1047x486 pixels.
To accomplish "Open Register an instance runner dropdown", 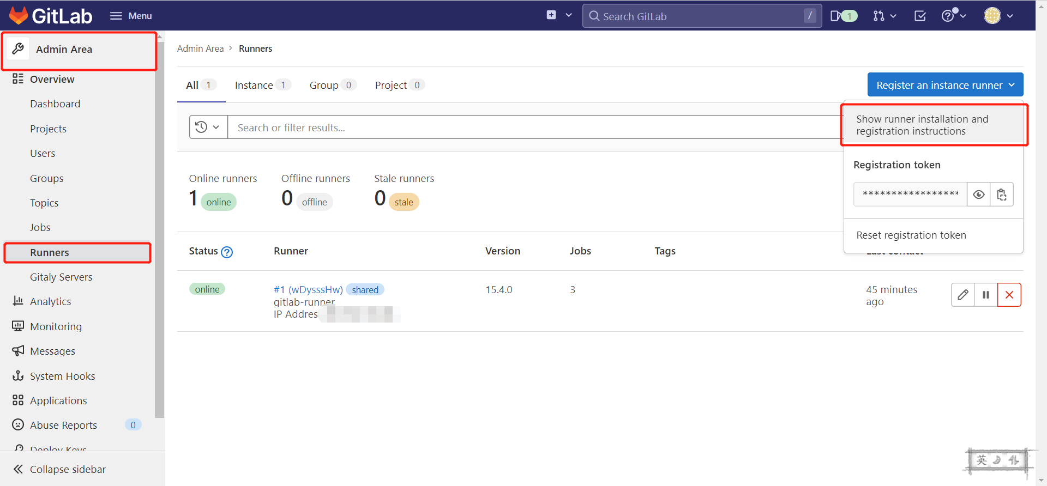I will coord(945,85).
